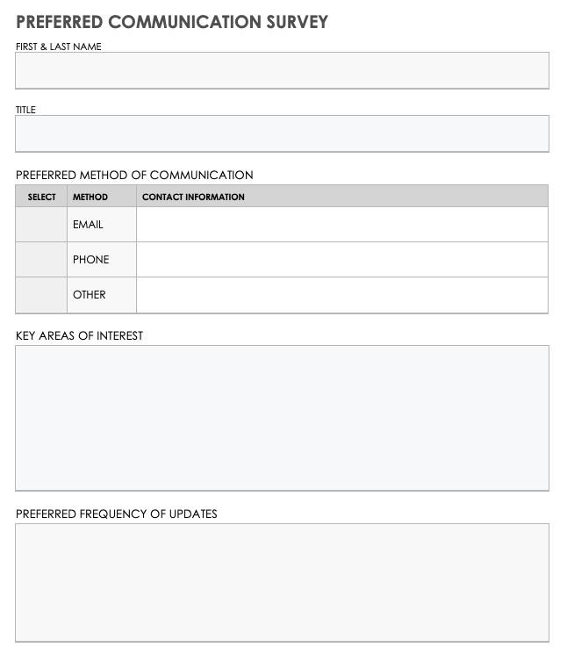Check the Select cell for Email
Image resolution: width=567 pixels, height=669 pixels.
point(41,225)
